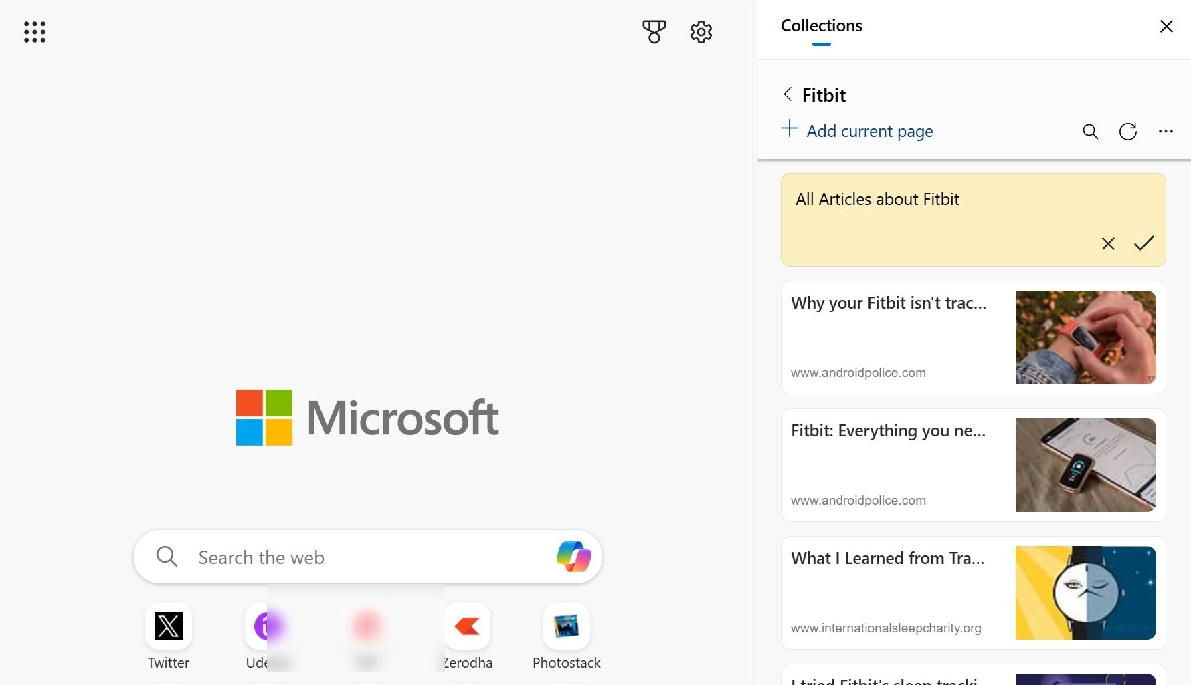Screen dimensions: 1191x685
Task: Click the plus icon to add page
Action: [790, 128]
